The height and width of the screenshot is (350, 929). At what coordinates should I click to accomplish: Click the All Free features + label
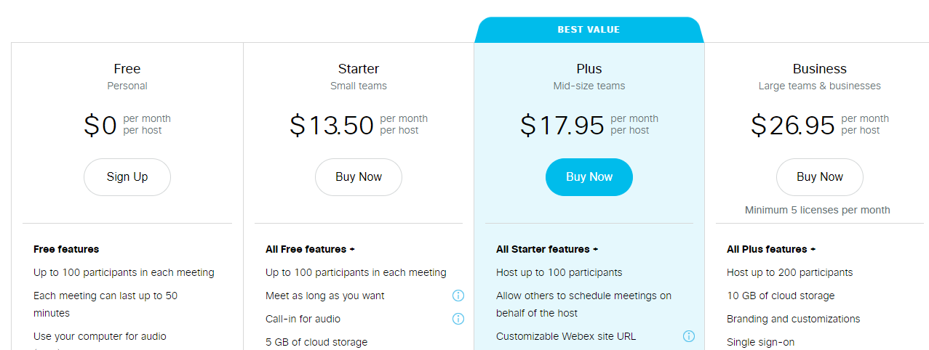coord(310,249)
